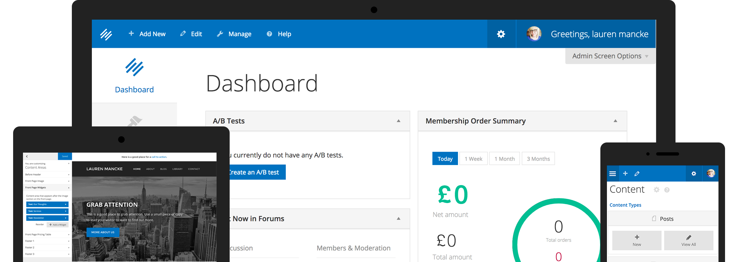Click MORE ABOUT US button on tablet
The image size is (748, 262).
[103, 232]
